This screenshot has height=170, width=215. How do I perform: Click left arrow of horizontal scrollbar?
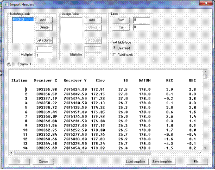[12, 153]
